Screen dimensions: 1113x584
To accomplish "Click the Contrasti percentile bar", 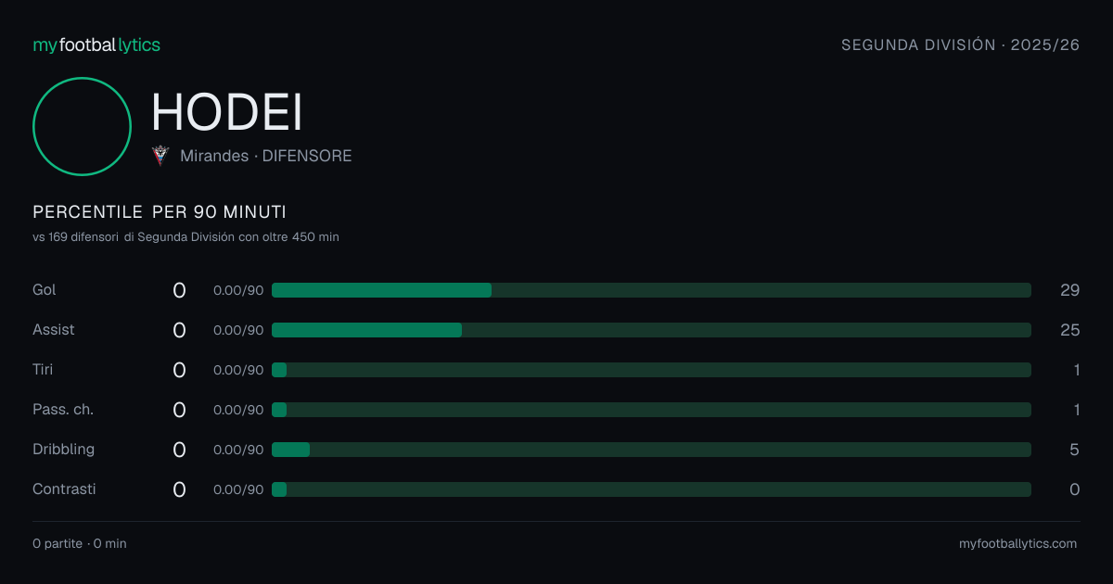I will 651,489.
